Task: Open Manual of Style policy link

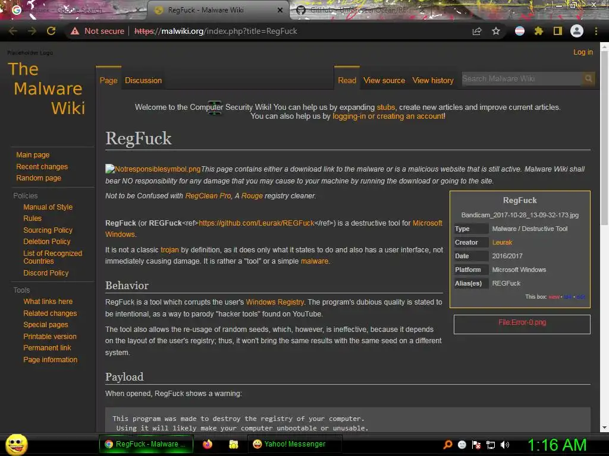Action: (48, 207)
